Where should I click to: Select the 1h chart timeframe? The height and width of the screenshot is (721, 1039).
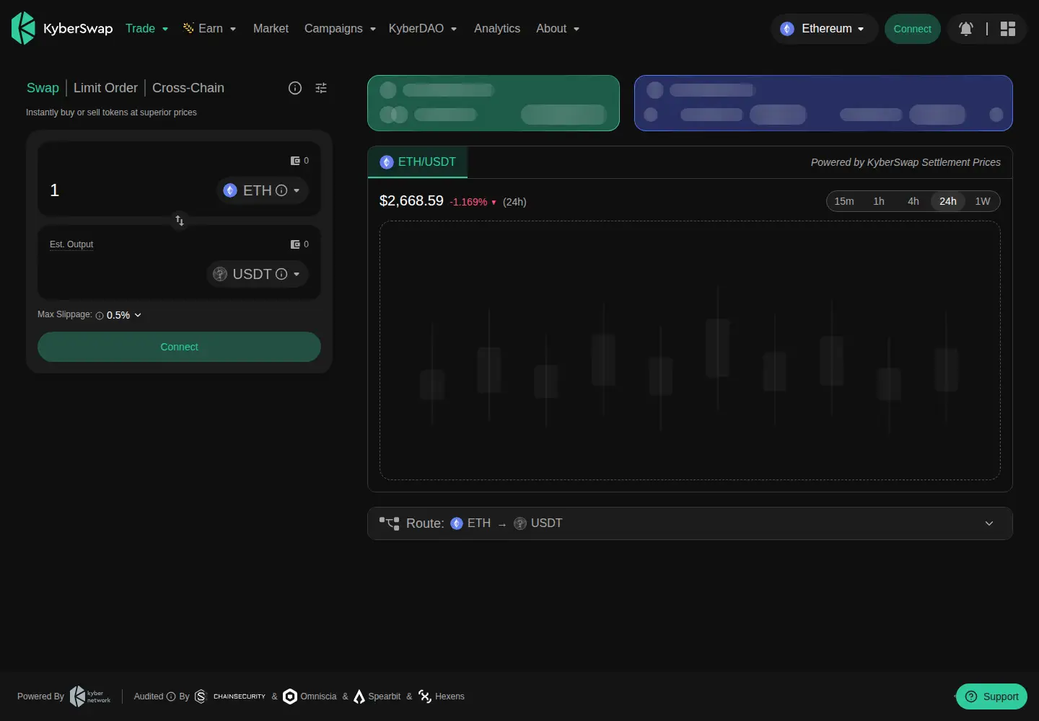pos(879,201)
